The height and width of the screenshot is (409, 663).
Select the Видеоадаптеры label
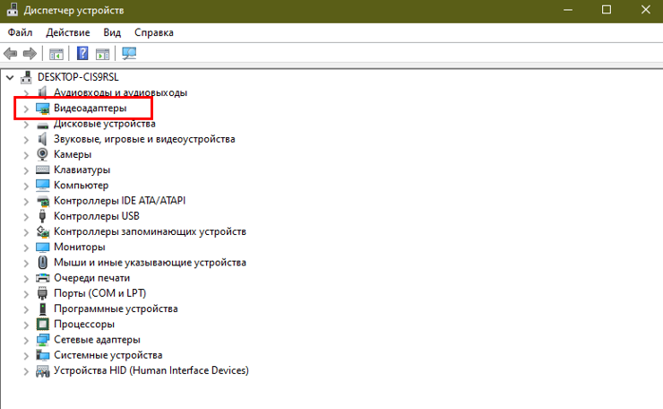(x=90, y=108)
